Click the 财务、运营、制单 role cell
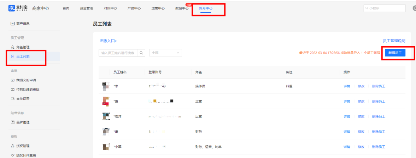Image resolution: width=416 pixels, height=158 pixels. pos(208,147)
